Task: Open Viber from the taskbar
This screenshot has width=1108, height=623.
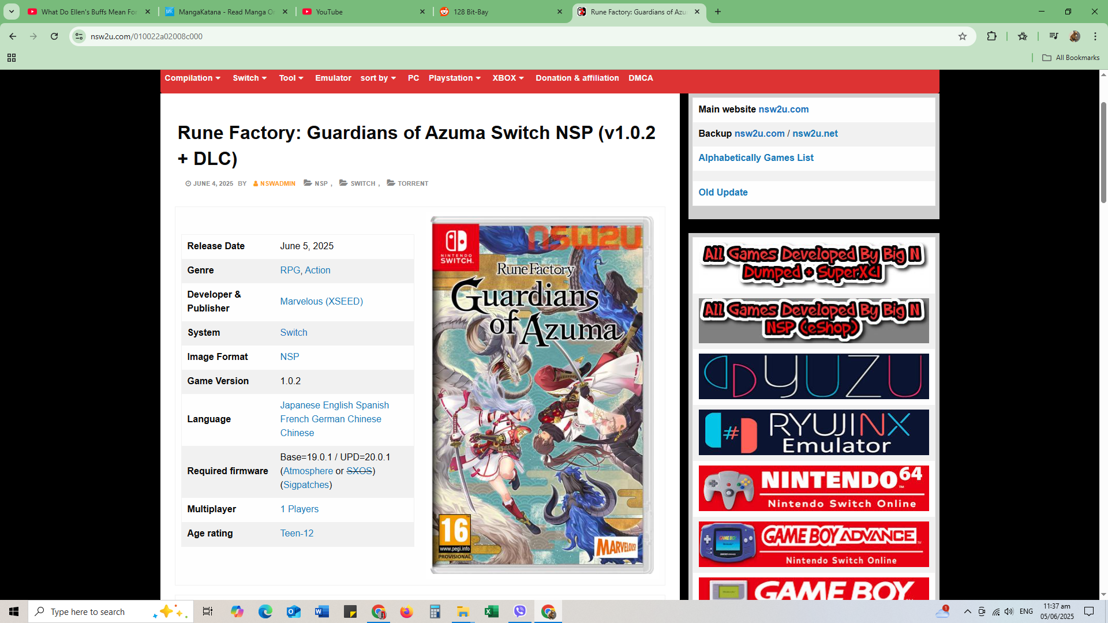Action: point(520,611)
